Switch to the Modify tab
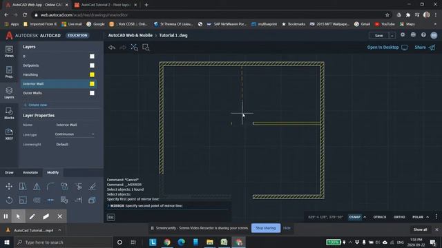Viewport: 442px width, 248px height. pyautogui.click(x=52, y=172)
